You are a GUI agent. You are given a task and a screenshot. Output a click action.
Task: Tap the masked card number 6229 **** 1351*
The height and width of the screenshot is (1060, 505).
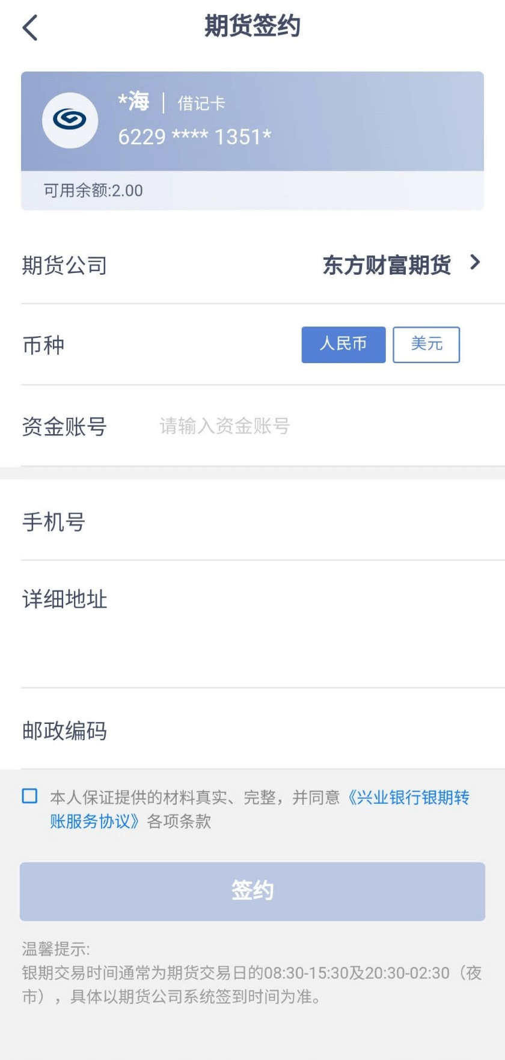point(194,137)
